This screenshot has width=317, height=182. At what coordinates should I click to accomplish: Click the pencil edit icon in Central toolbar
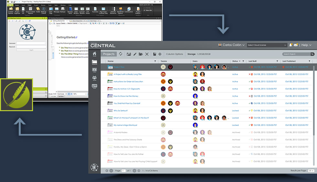tap(135, 54)
